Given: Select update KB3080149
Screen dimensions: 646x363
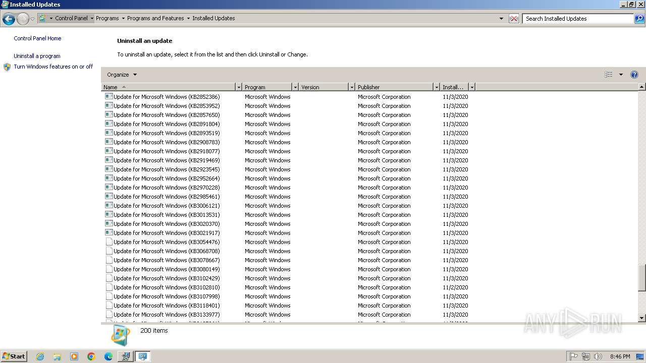Looking at the screenshot, I should point(167,269).
